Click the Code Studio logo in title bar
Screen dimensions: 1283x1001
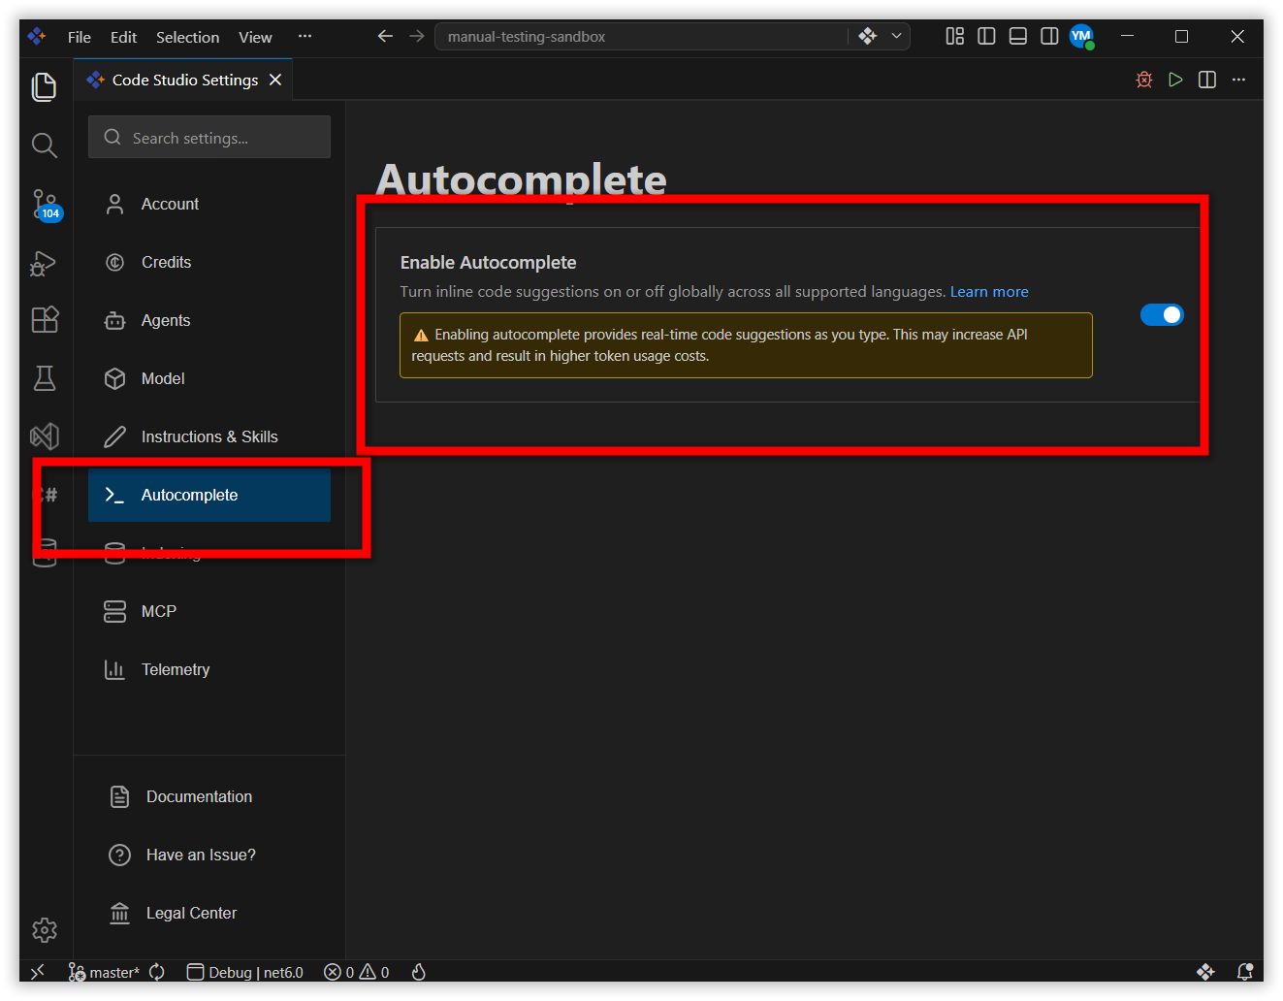point(37,36)
